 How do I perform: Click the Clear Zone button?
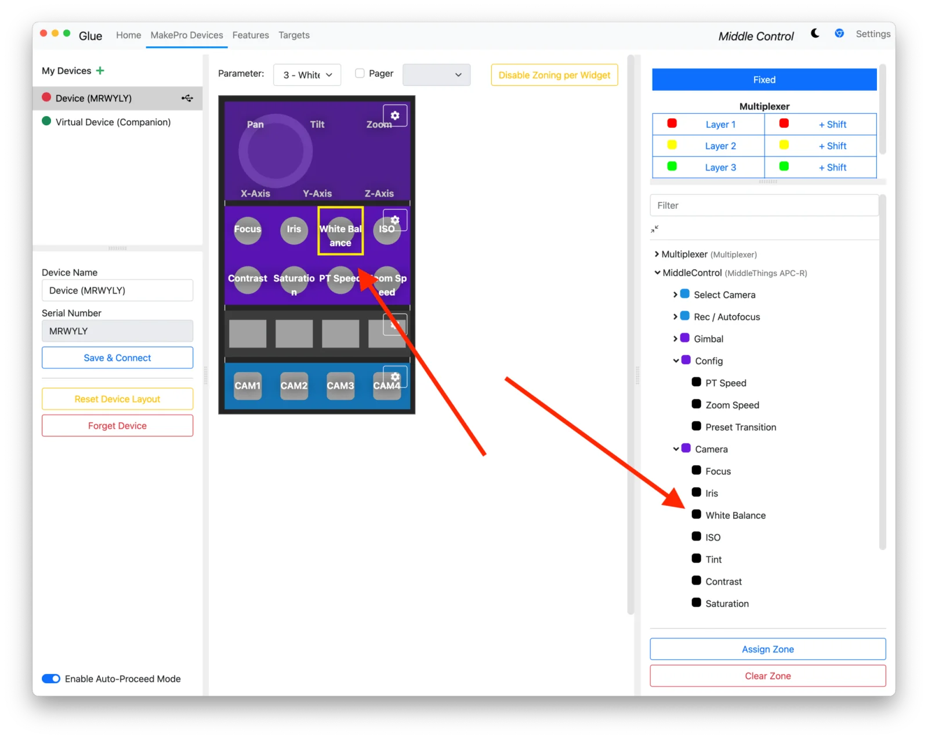tap(768, 676)
